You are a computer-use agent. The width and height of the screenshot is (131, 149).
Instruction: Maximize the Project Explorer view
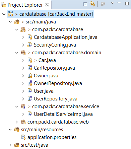pos(127,4)
